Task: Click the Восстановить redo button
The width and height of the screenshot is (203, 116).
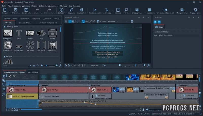Action: pyautogui.click(x=49, y=11)
